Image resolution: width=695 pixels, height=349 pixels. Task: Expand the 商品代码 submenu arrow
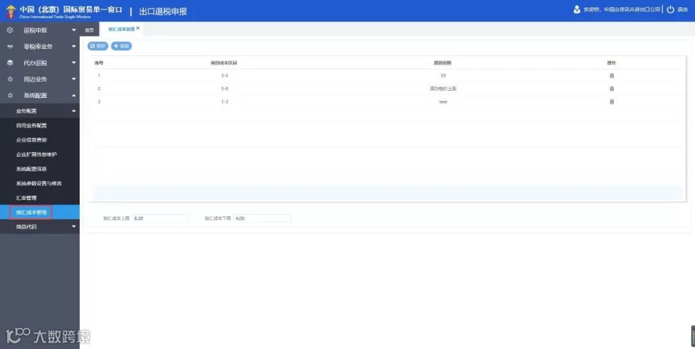coord(73,227)
